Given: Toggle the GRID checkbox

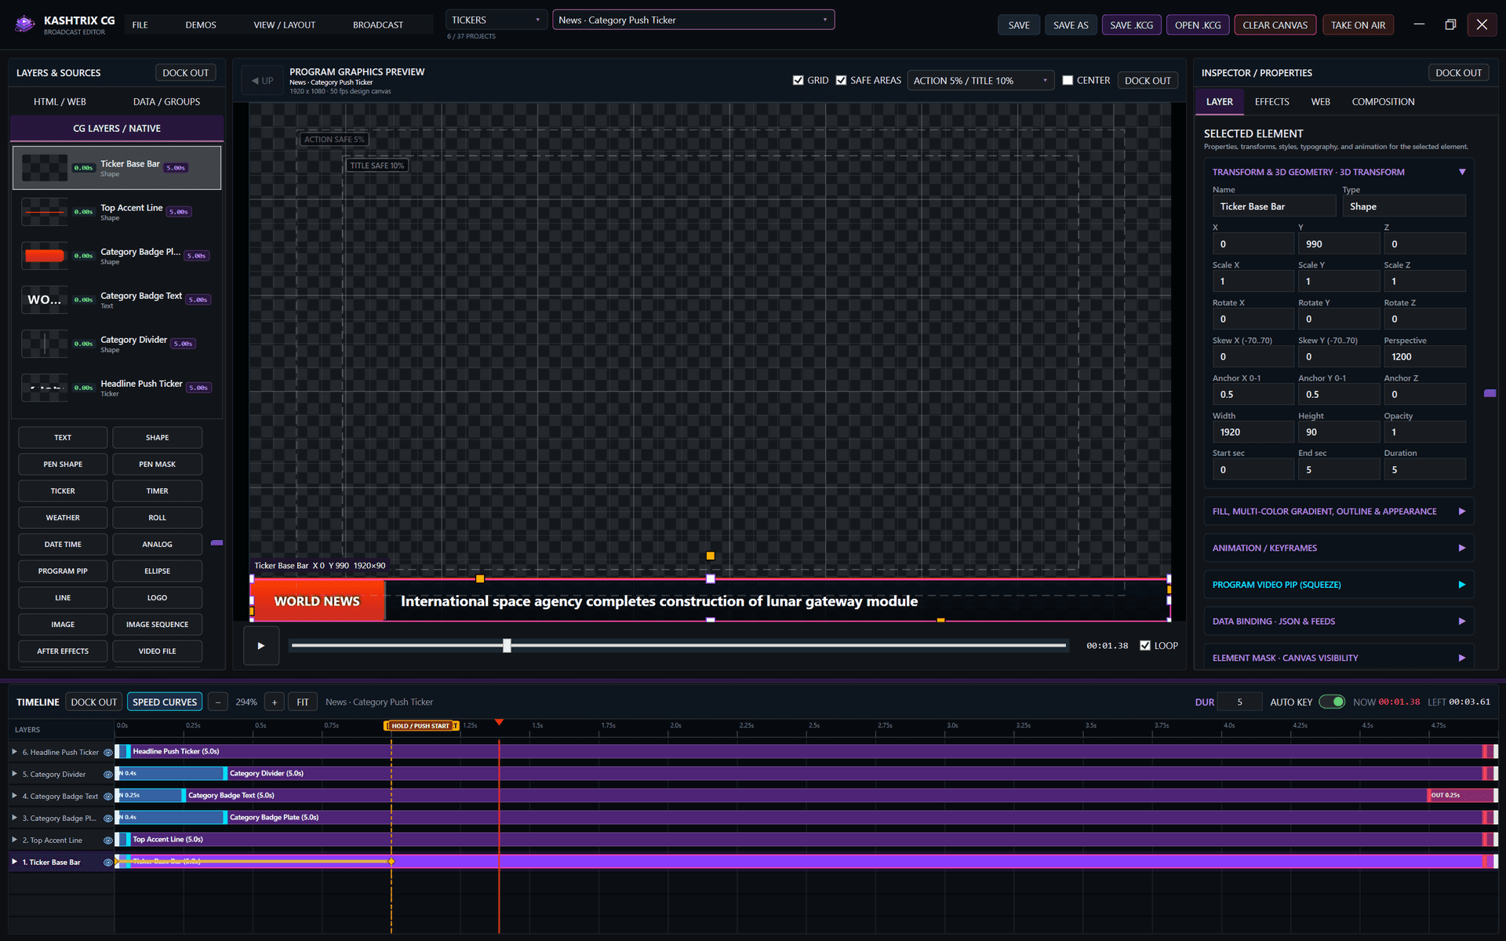Looking at the screenshot, I should pos(798,80).
